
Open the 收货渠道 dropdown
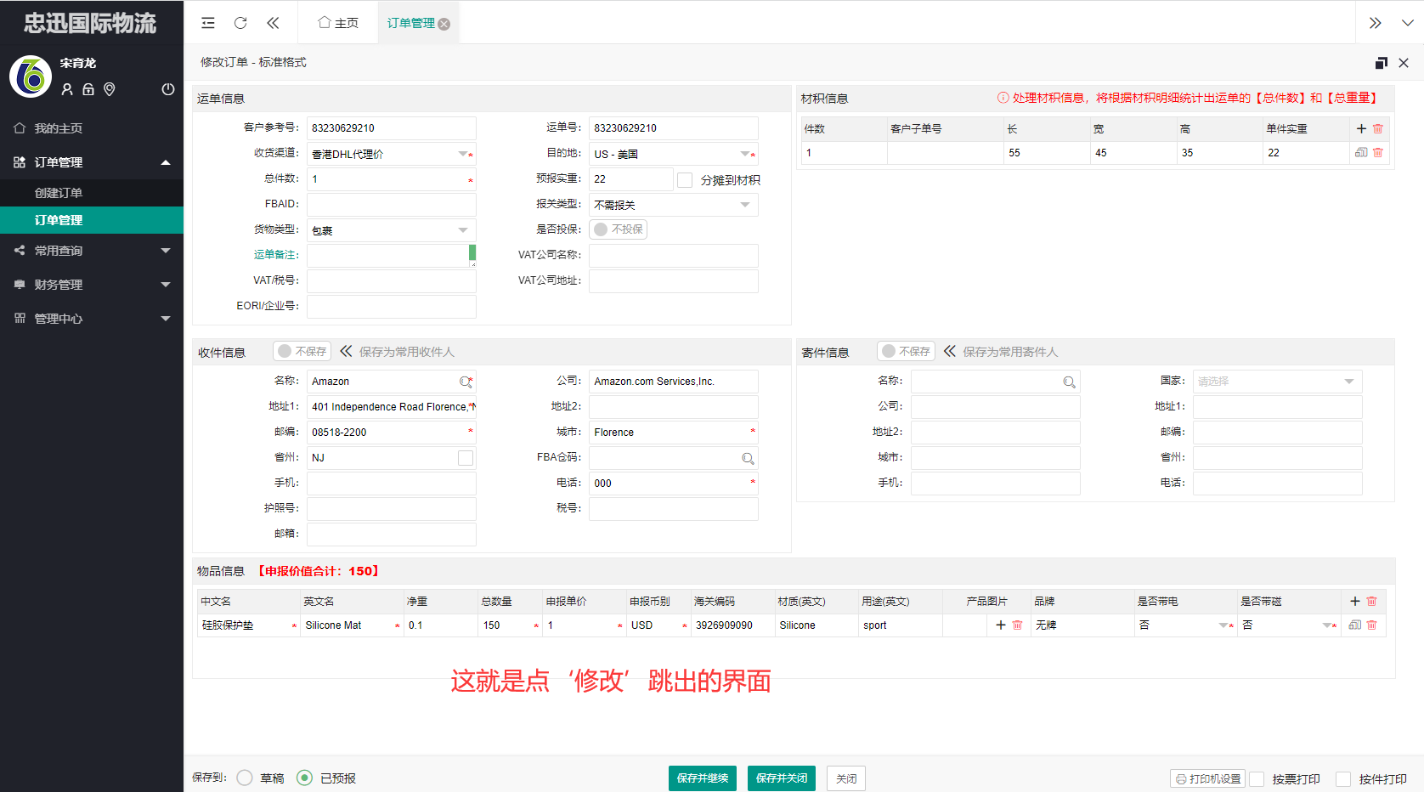[463, 154]
